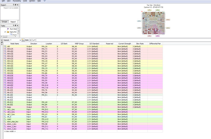Click the input pin icon for call_1_key
The height and width of the screenshot is (139, 211).
5,109
